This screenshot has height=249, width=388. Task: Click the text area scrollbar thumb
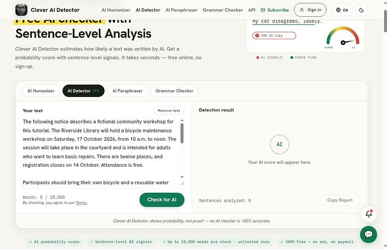(x=182, y=133)
